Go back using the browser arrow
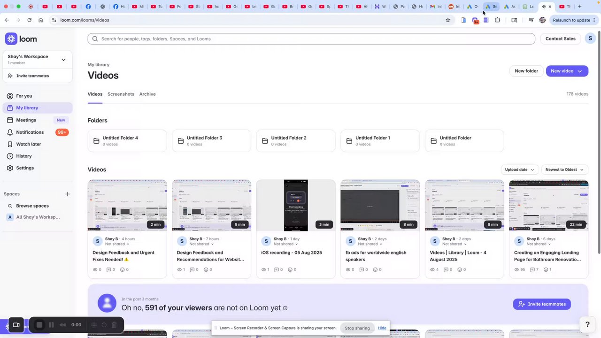This screenshot has width=601, height=338. click(7, 20)
